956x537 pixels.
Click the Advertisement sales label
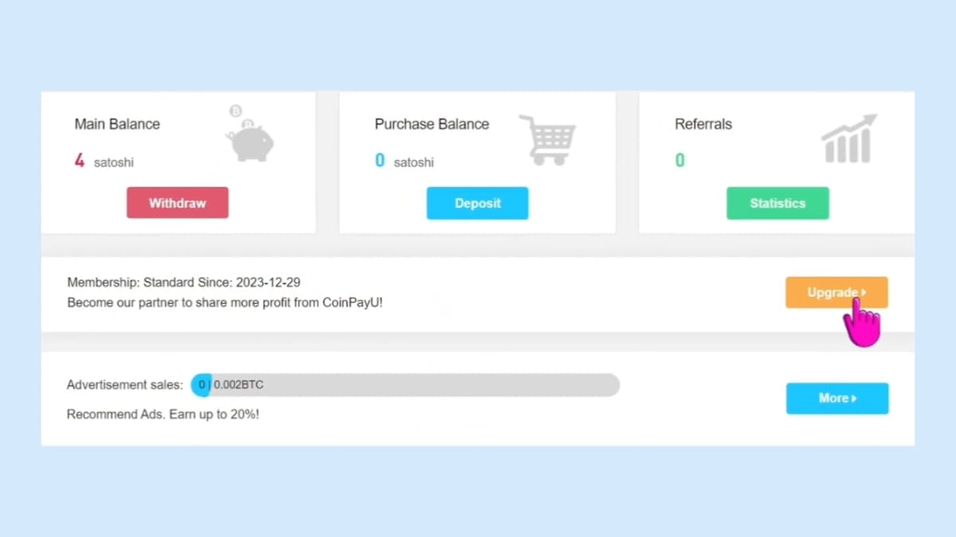click(124, 385)
